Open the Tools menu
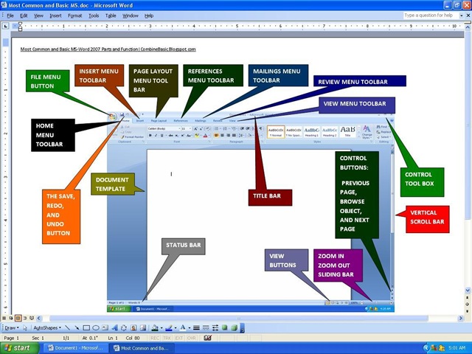472x354 pixels. pyautogui.click(x=94, y=15)
